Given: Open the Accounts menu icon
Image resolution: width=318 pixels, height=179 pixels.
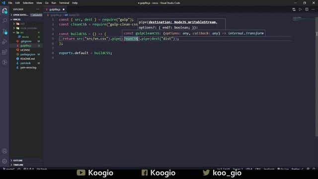Looking at the screenshot, I should click(4, 151).
